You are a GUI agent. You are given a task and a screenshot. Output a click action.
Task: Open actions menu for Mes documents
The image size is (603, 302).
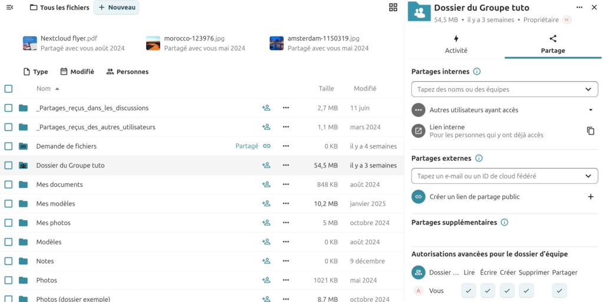click(x=286, y=184)
